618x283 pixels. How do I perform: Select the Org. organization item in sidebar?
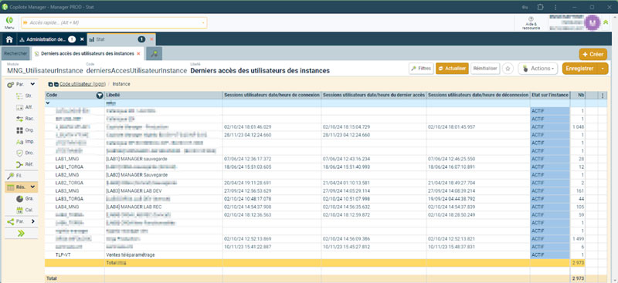(25, 130)
